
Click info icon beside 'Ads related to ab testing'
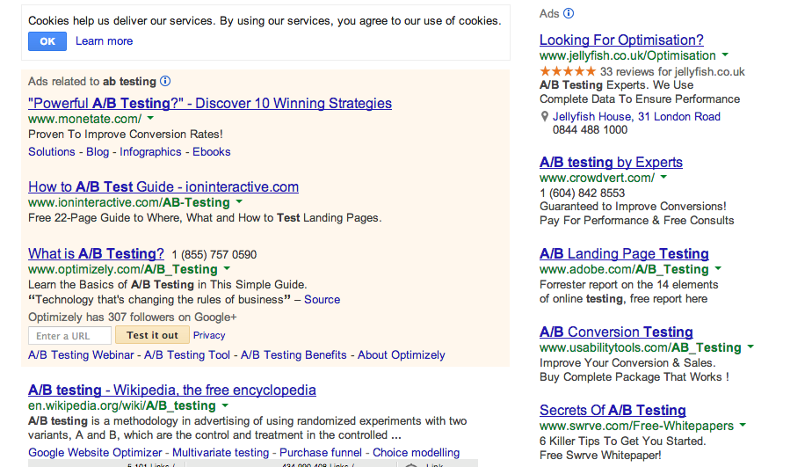[x=165, y=82]
